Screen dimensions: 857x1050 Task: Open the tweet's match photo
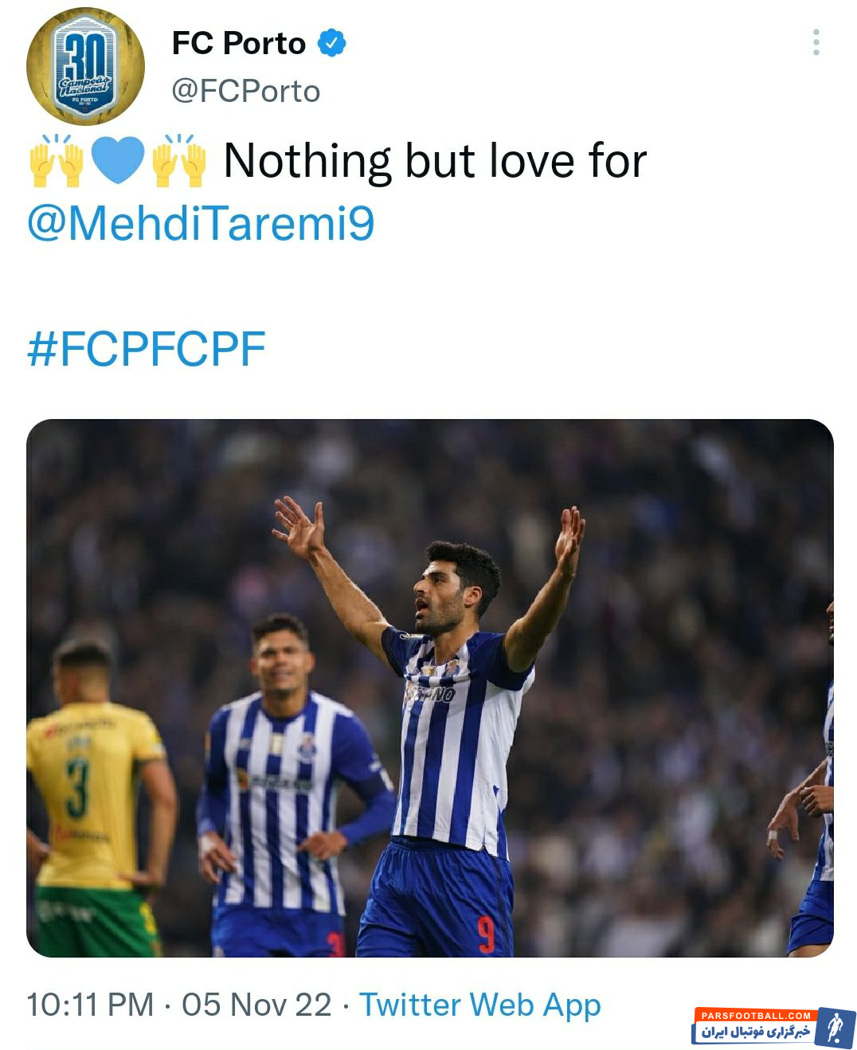tap(430, 688)
